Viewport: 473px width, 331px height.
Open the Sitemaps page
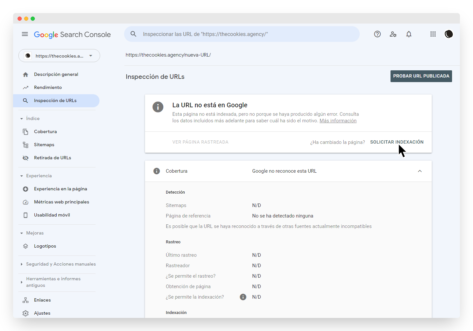click(x=44, y=145)
